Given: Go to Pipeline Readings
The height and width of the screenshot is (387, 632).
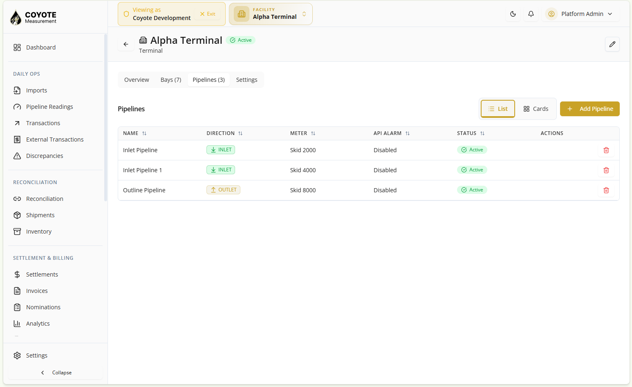Looking at the screenshot, I should coord(55,107).
